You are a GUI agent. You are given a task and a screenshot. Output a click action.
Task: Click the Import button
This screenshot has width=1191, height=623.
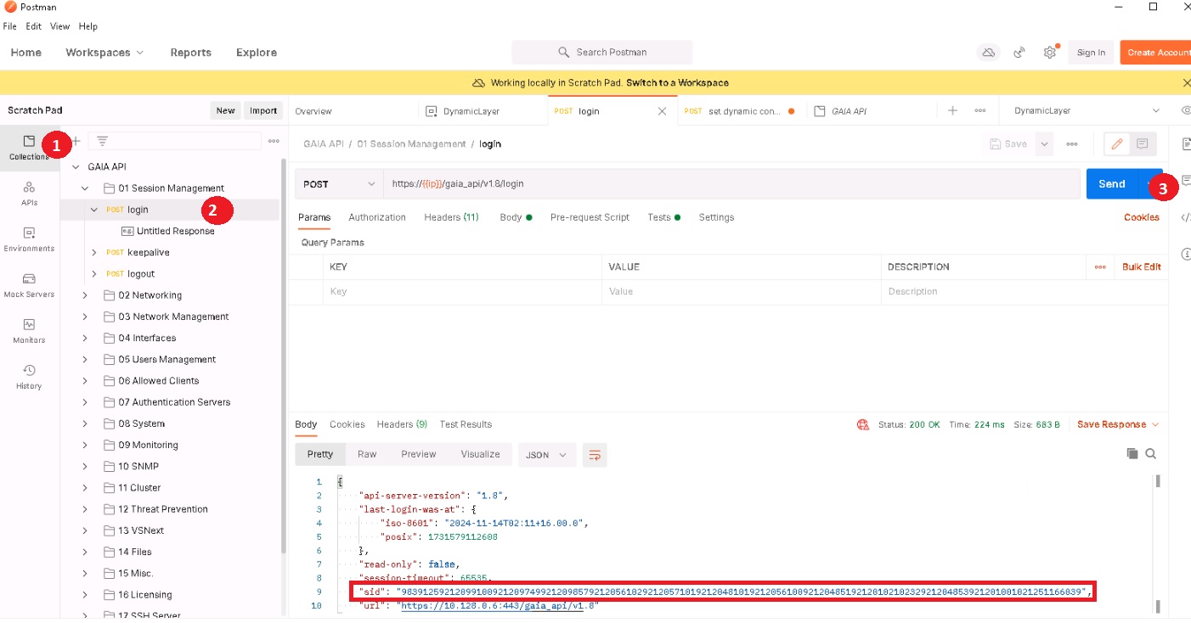(x=263, y=110)
